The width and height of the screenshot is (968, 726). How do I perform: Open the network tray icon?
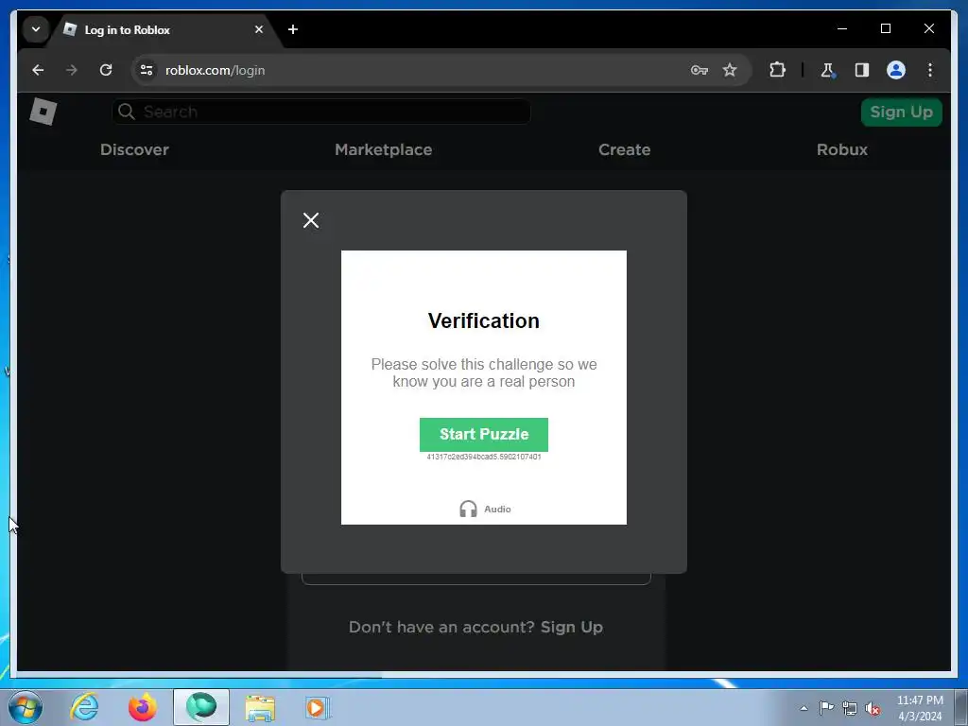[x=850, y=708]
